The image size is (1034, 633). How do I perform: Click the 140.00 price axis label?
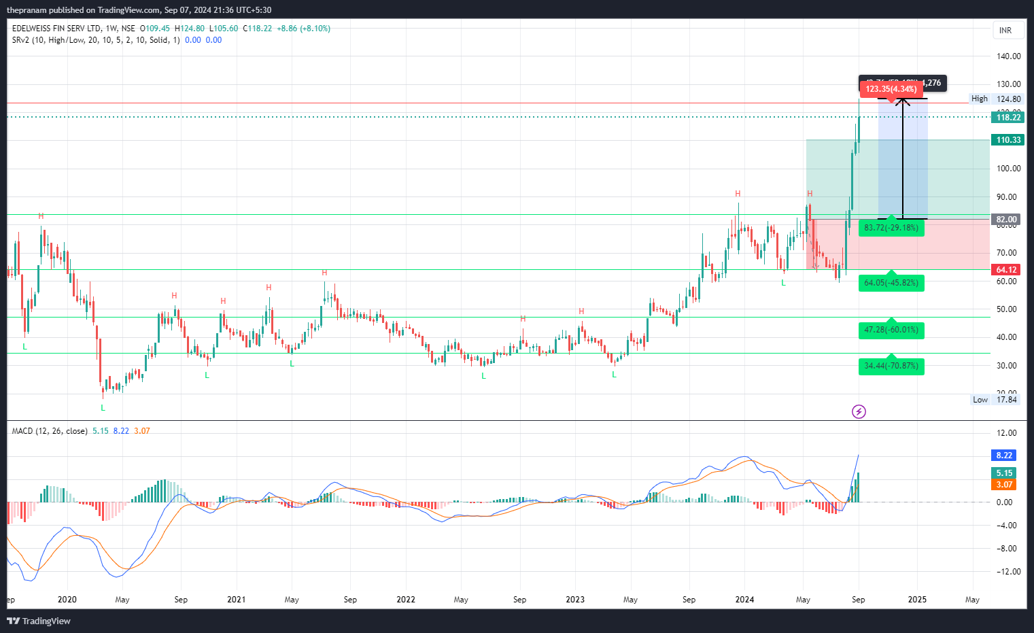pyautogui.click(x=1009, y=56)
